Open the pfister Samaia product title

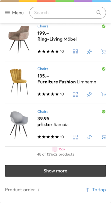point(53,125)
